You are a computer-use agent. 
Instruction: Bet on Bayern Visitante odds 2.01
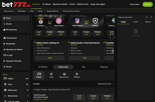point(61,33)
